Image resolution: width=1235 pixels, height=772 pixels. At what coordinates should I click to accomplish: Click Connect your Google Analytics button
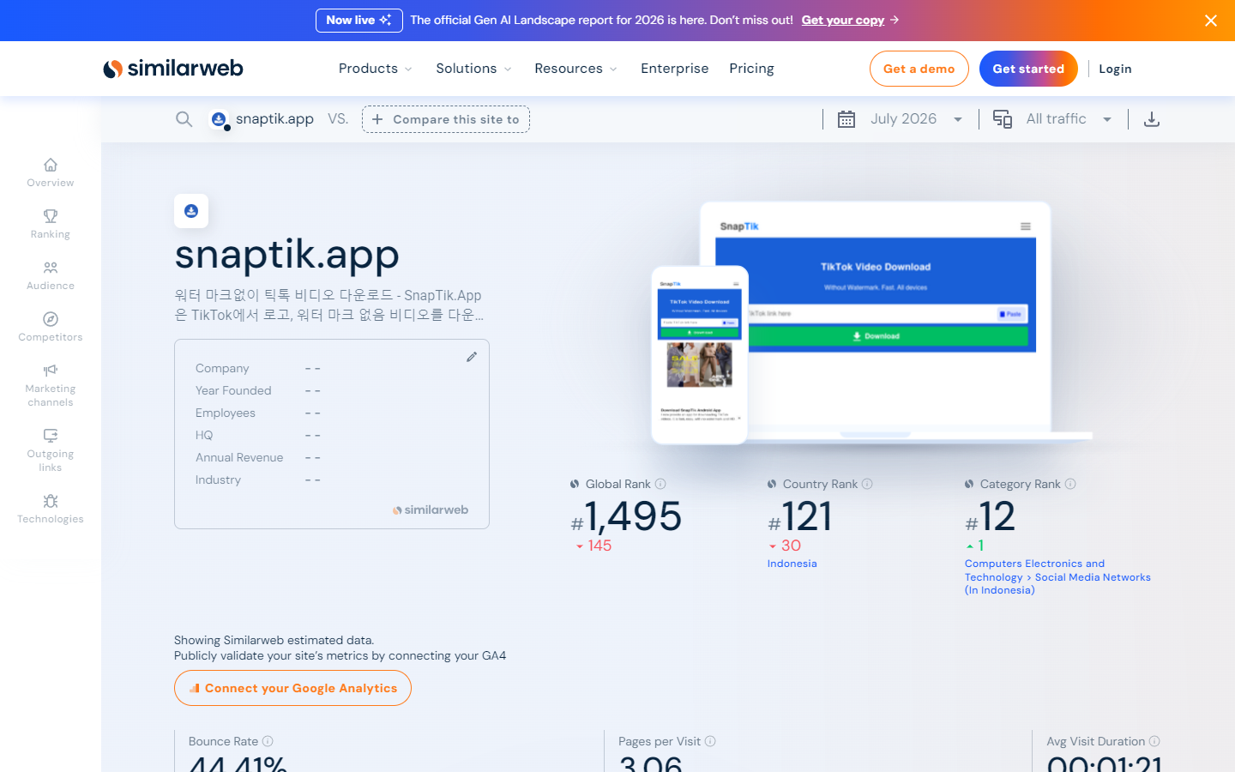pyautogui.click(x=292, y=688)
